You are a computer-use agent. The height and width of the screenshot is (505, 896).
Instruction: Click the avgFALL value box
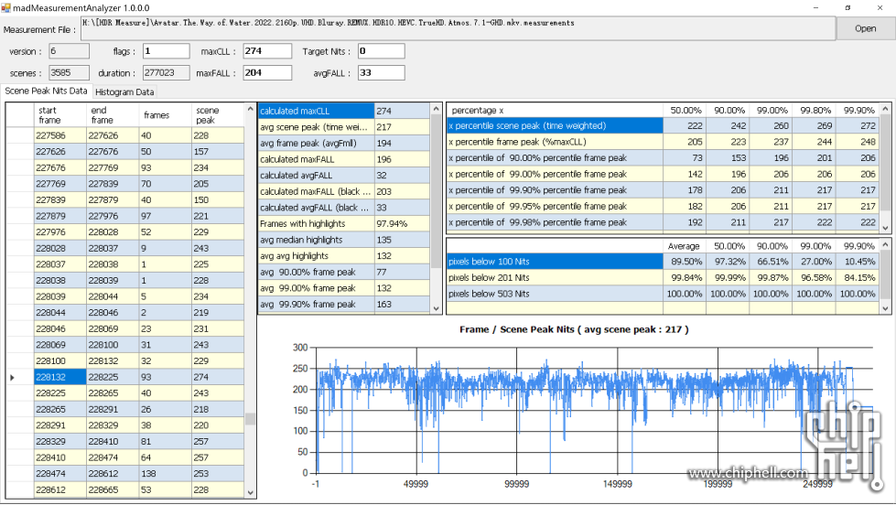pyautogui.click(x=381, y=73)
